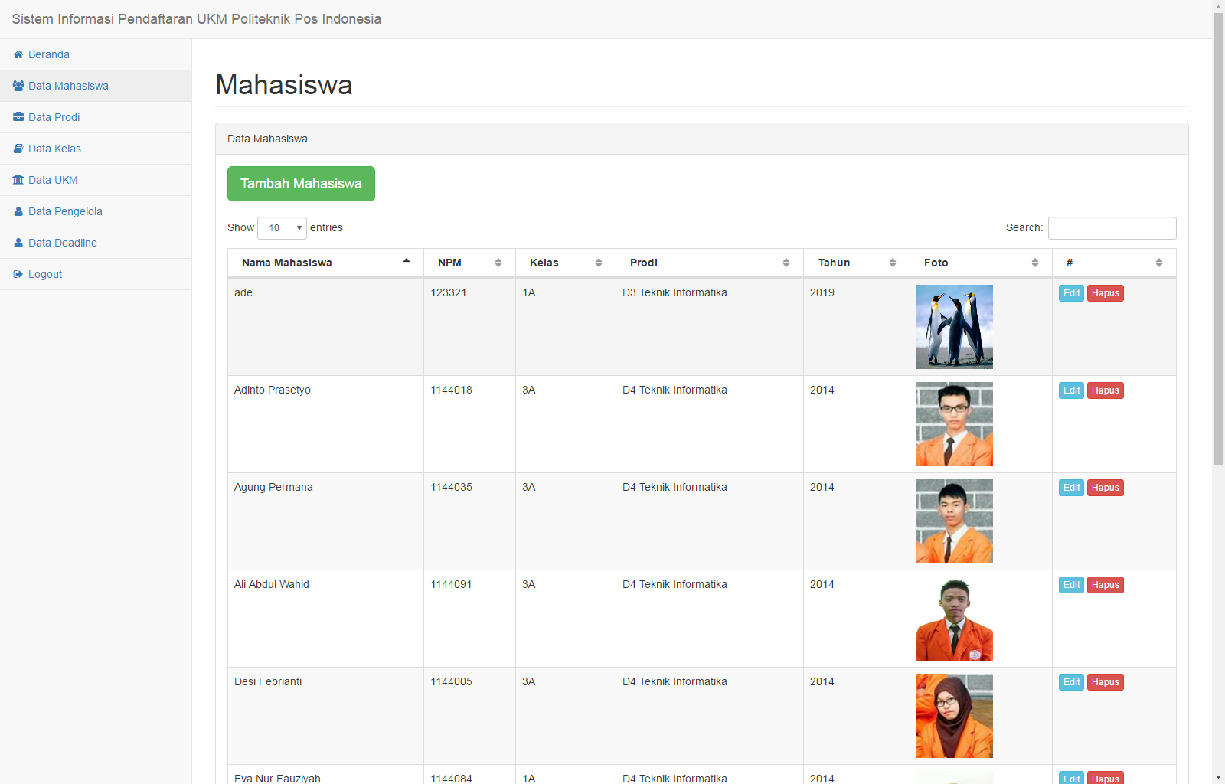Select Logout from sidebar
1225x784 pixels.
coord(96,274)
